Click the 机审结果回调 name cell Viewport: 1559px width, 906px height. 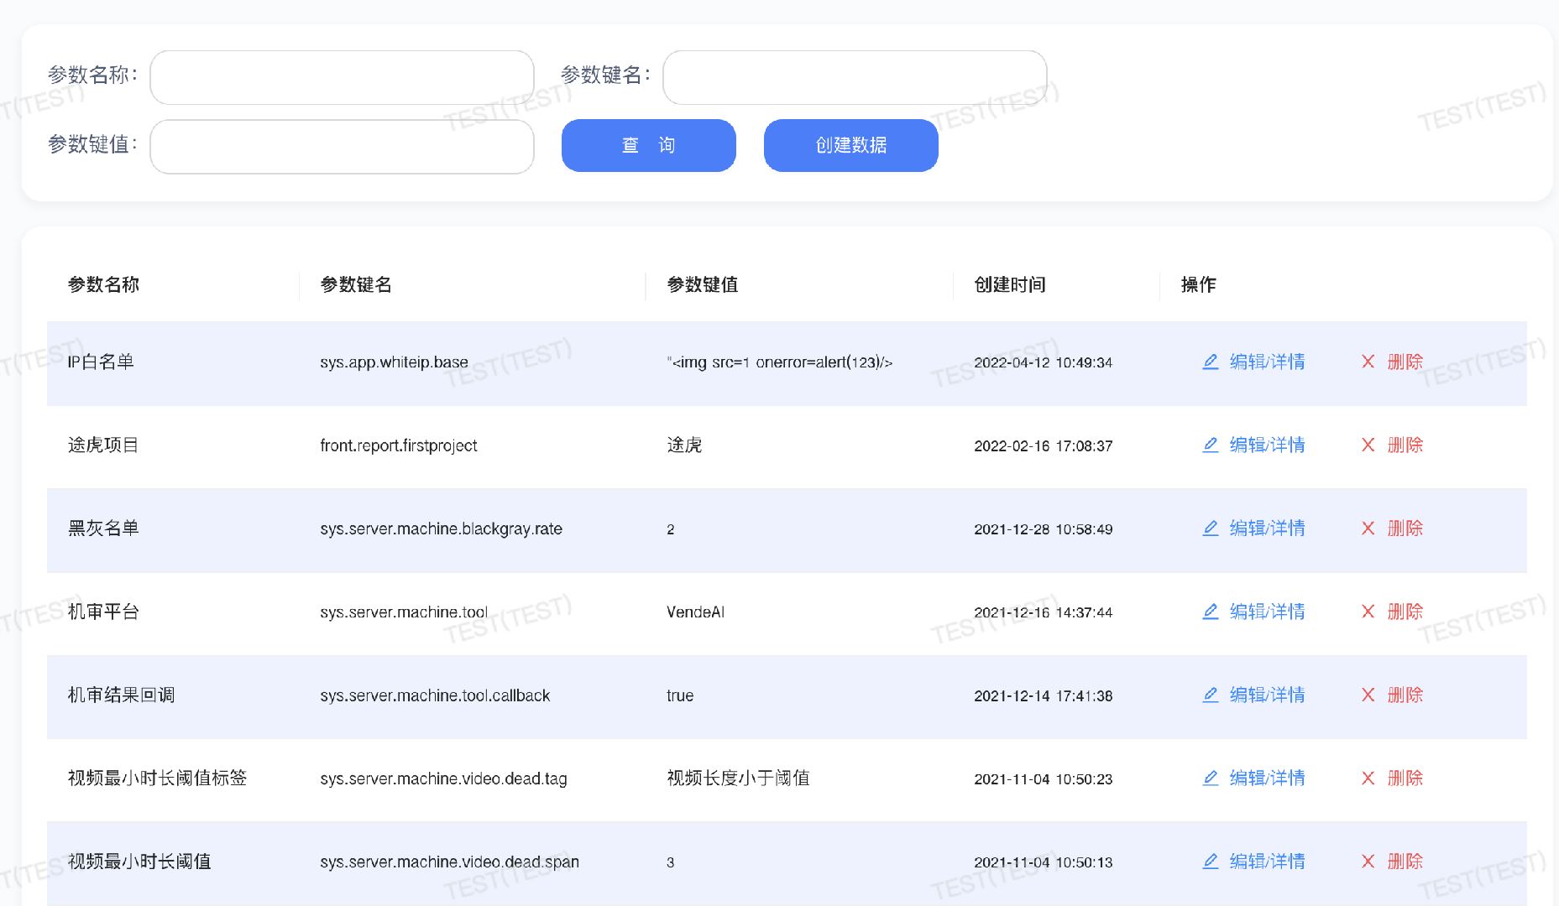tap(121, 695)
